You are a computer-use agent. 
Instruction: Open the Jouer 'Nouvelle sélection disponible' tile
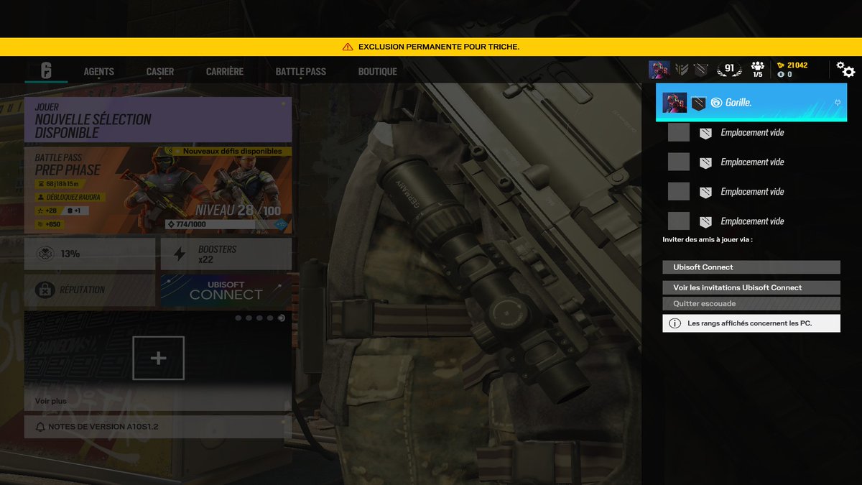158,120
